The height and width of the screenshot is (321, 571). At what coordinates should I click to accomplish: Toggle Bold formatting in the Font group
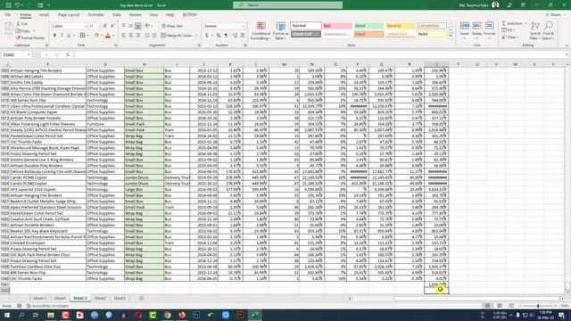[54, 36]
